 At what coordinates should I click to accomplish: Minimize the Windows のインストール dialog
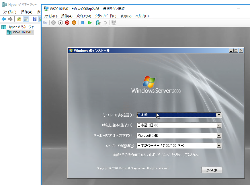[231, 51]
